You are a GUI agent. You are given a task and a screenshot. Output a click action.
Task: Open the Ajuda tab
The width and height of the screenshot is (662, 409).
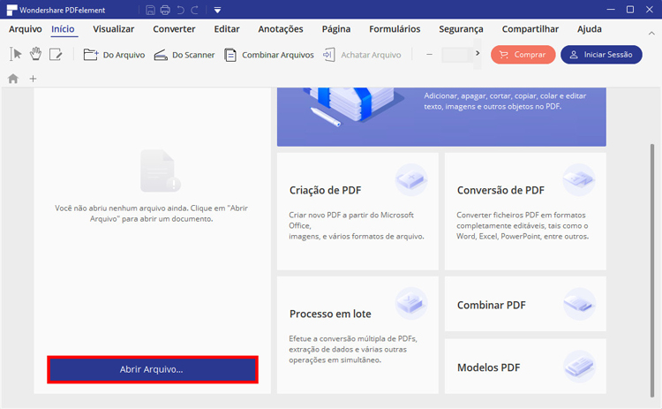(x=590, y=29)
